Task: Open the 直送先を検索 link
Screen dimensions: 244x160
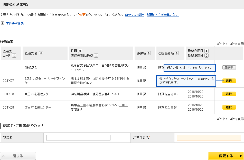Action: [15, 24]
